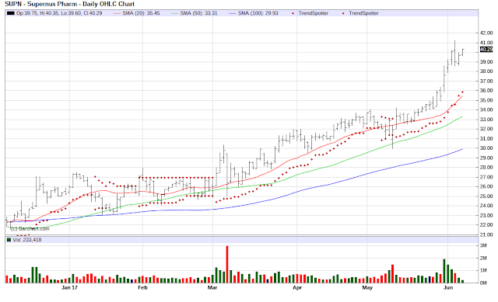Click the 'SMA (20): 35.45' legend entry
Screen dimensions: 498x302
[x=141, y=13]
